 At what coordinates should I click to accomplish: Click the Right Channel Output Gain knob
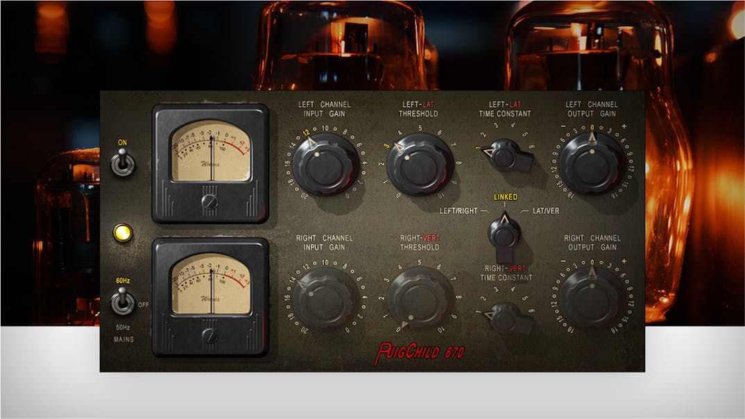coord(592,297)
